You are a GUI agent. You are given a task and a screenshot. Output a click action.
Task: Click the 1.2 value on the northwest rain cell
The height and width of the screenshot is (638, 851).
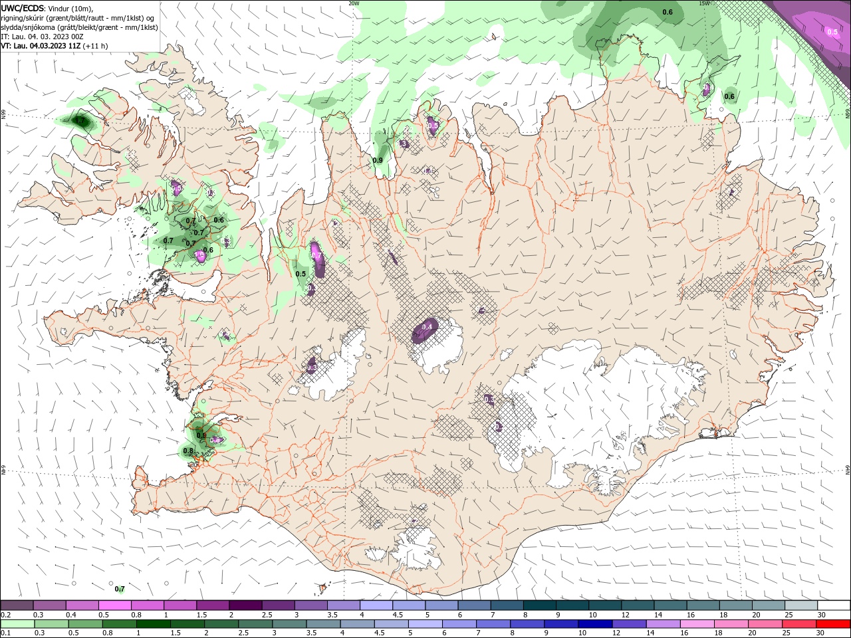[x=80, y=121]
